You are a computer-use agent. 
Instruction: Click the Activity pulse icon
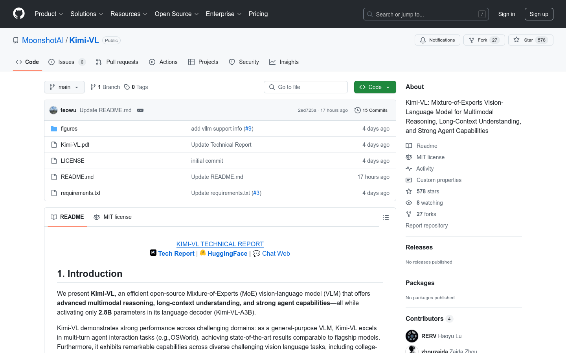[x=409, y=169]
